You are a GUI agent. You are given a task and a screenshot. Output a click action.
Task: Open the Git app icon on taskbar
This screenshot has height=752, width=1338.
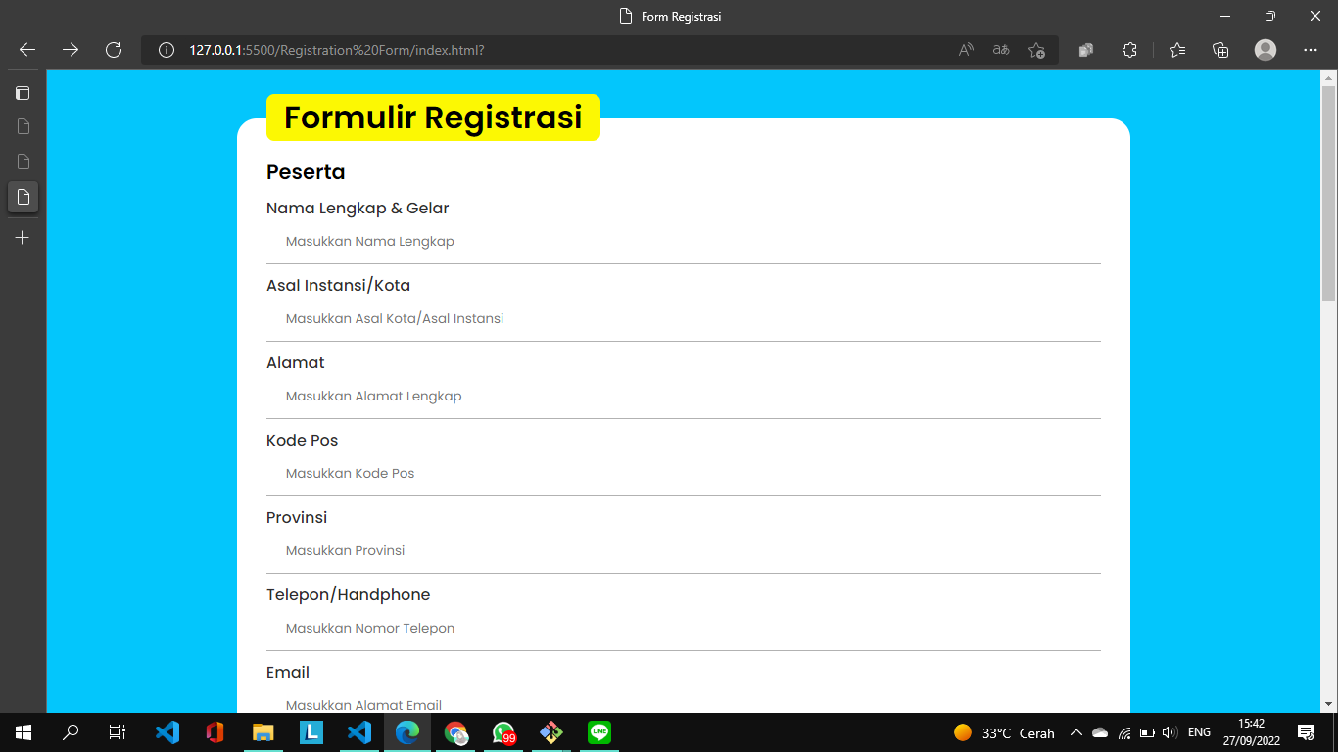[551, 732]
